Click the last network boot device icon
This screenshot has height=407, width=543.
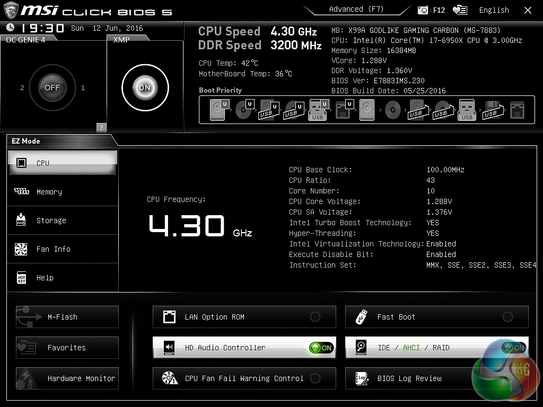coord(516,111)
